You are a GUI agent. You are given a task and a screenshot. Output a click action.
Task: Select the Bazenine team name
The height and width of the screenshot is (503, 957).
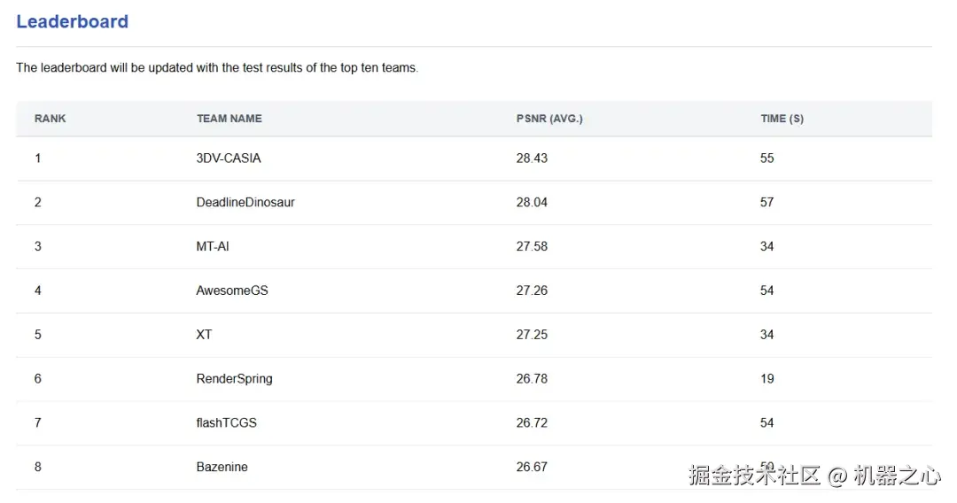click(222, 467)
